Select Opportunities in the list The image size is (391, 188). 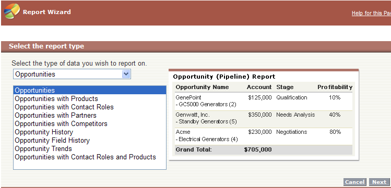point(90,90)
